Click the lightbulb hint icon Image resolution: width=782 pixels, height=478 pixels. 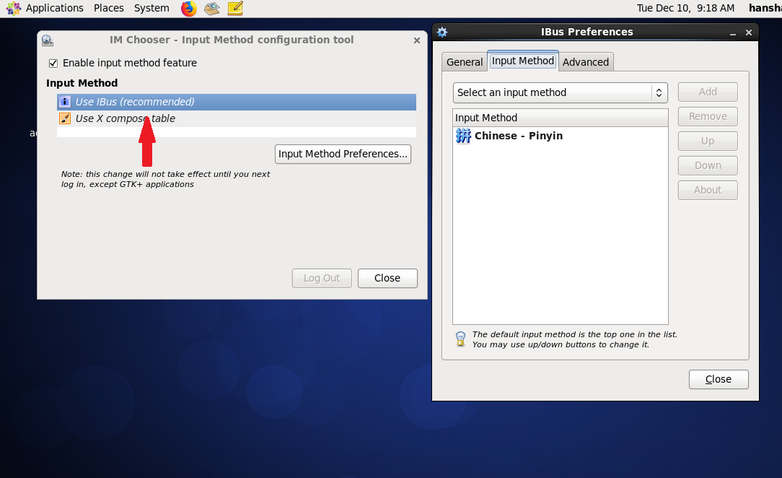(x=460, y=339)
